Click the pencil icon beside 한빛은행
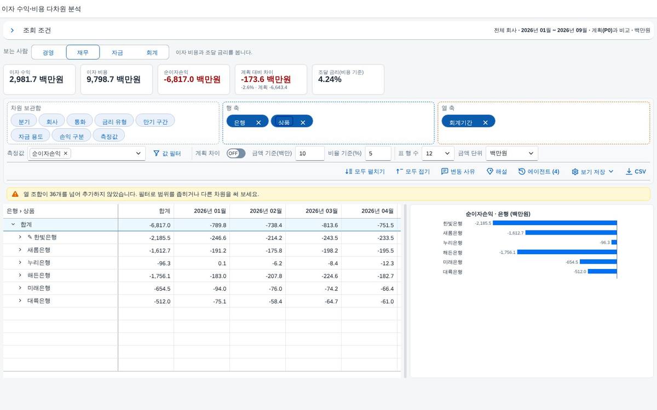 (x=30, y=237)
